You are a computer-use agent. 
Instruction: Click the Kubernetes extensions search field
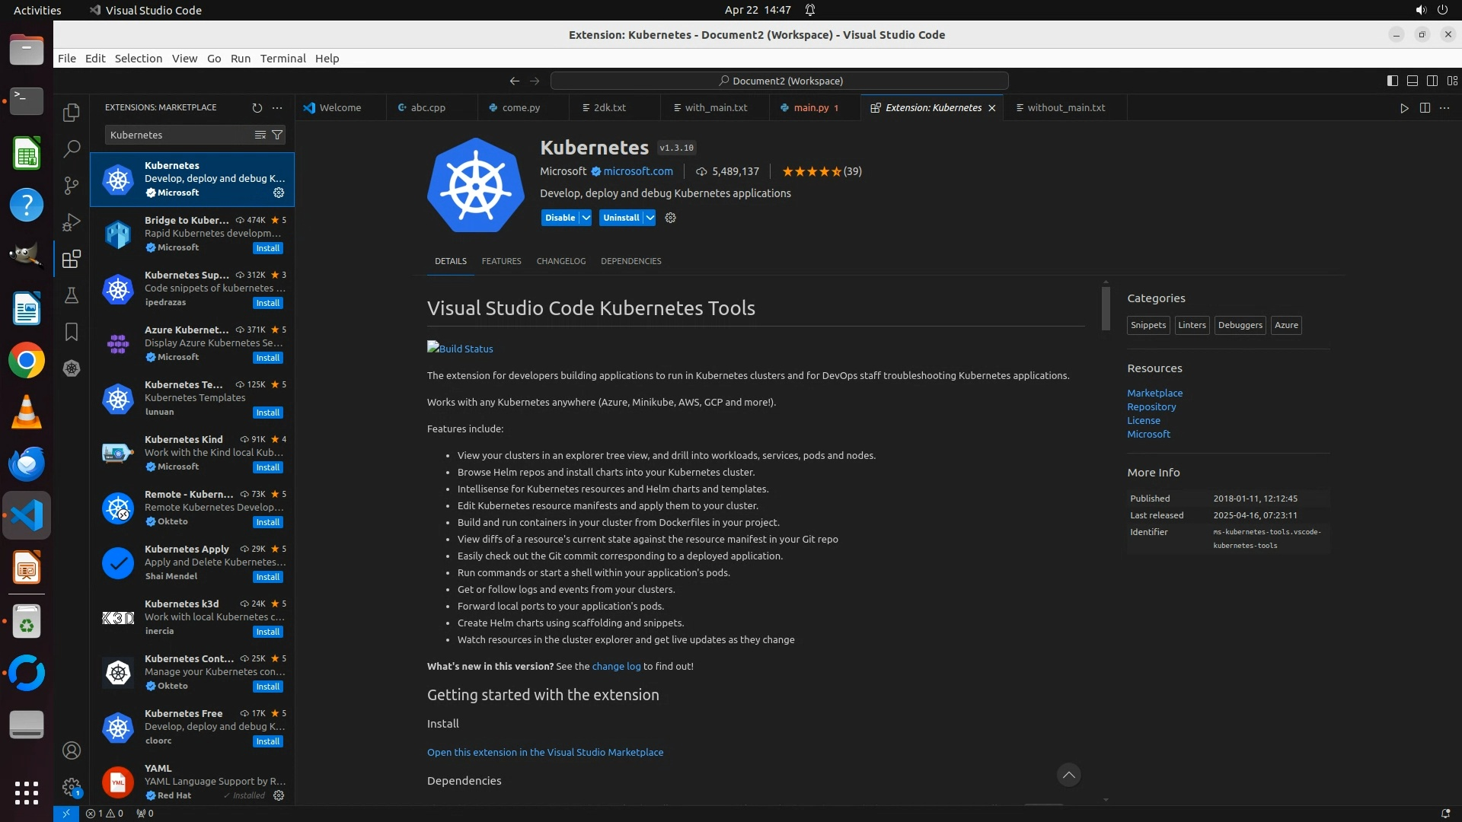pyautogui.click(x=179, y=135)
